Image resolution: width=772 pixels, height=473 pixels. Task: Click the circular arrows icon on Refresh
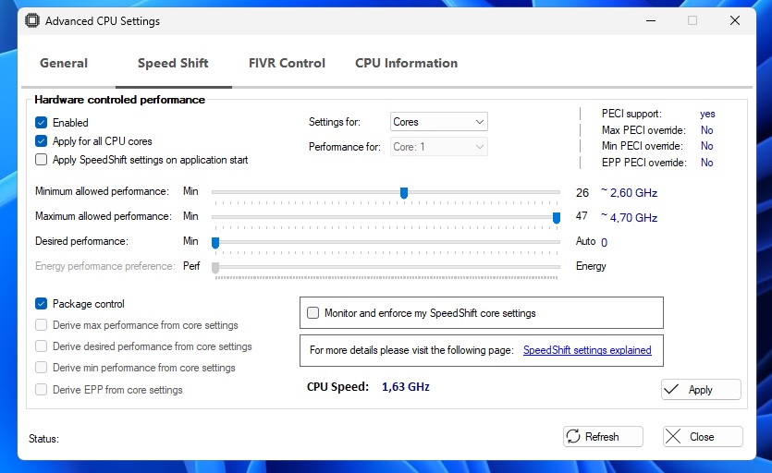click(x=573, y=436)
